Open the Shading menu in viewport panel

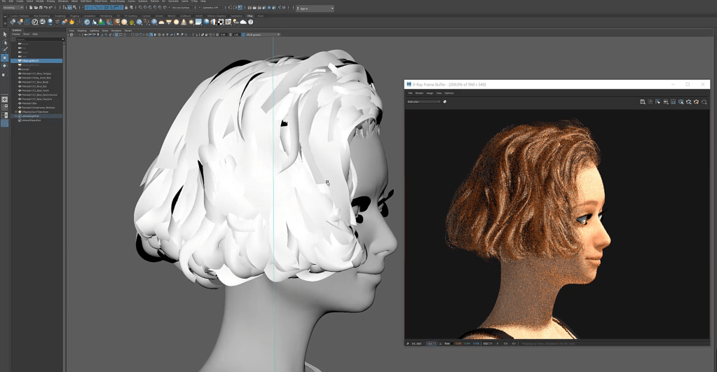[82, 31]
